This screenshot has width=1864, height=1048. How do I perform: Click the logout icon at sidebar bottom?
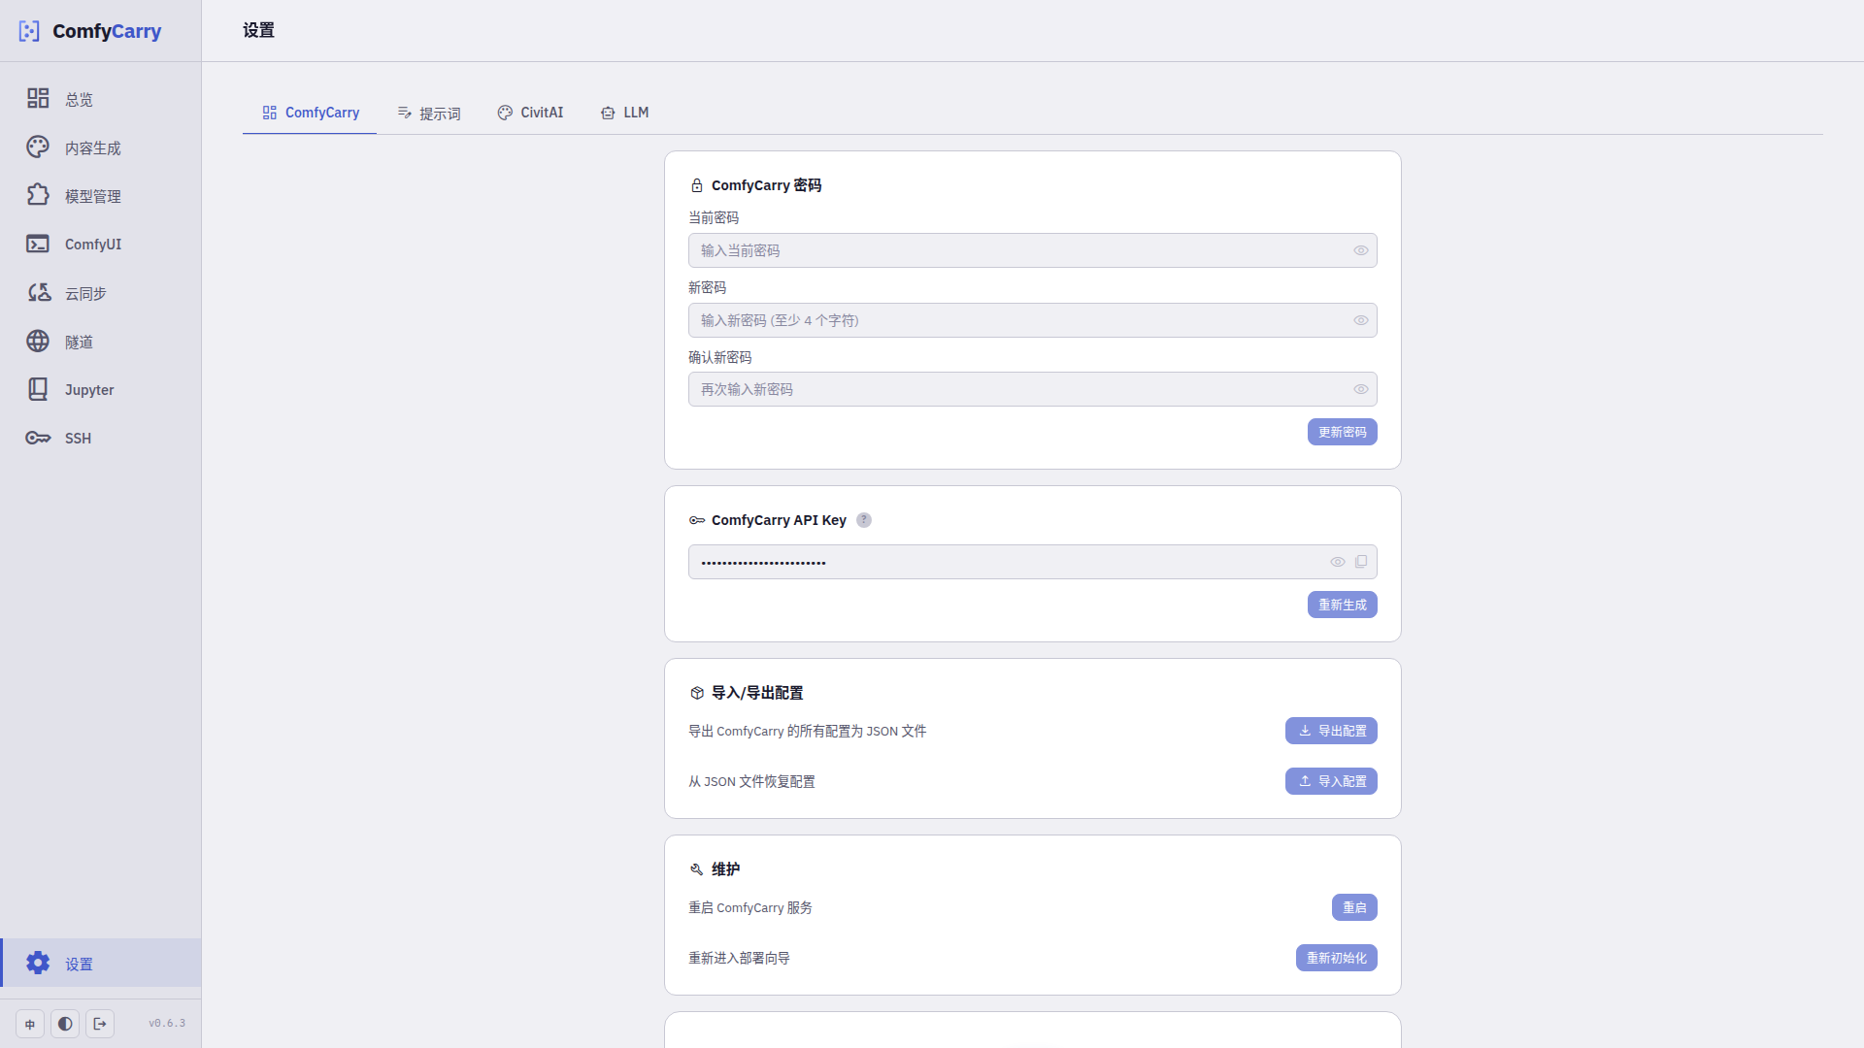coord(100,1024)
